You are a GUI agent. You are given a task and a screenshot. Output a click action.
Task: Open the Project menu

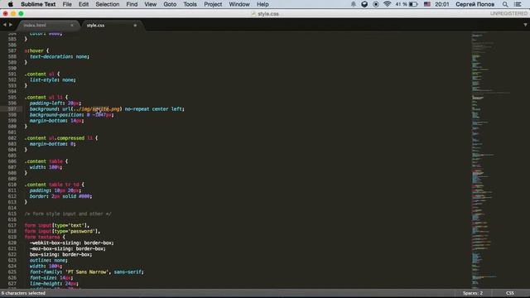(213, 4)
